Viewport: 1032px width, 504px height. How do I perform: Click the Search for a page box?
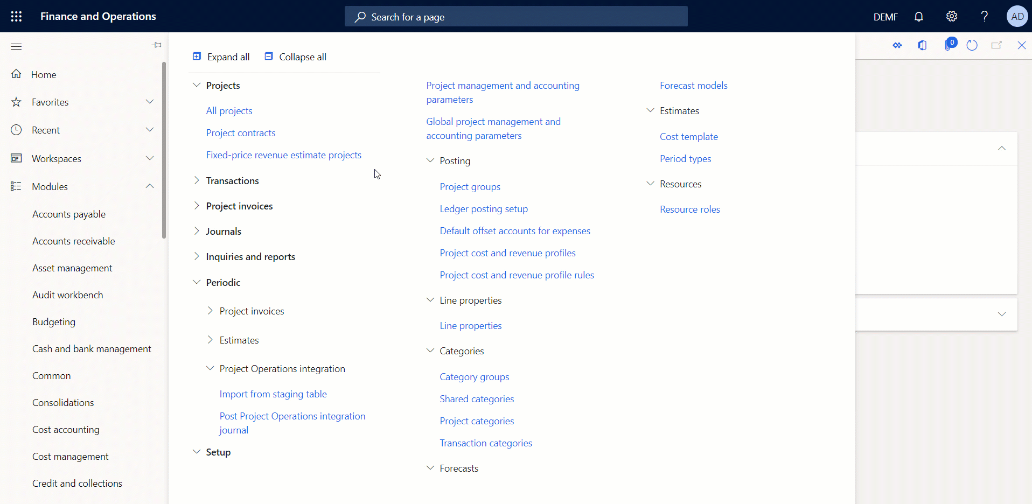pos(516,17)
